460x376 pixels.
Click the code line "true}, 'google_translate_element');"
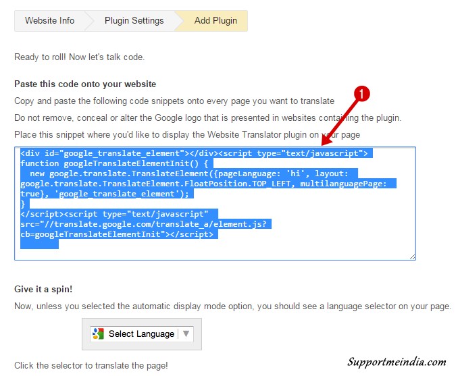pos(105,194)
